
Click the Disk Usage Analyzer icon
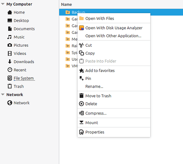click(x=81, y=28)
